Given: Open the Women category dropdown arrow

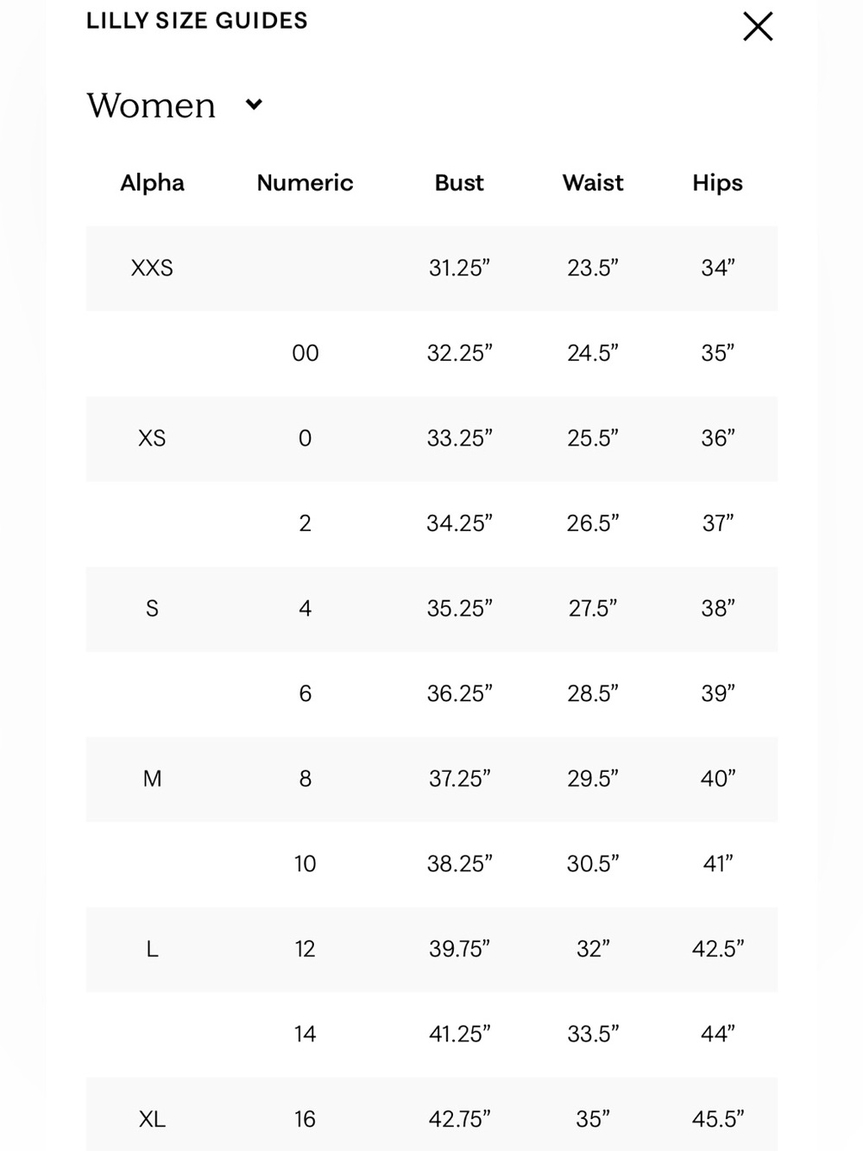Looking at the screenshot, I should coord(254,104).
